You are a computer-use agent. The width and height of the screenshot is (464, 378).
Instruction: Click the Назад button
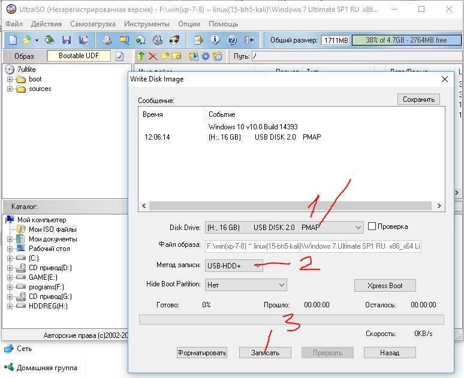(390, 353)
